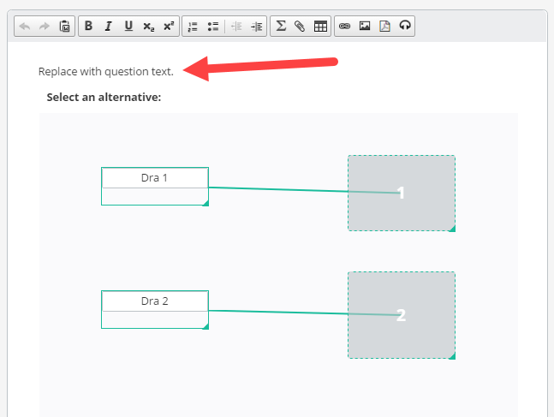Click the Undo arrow icon

[25, 27]
